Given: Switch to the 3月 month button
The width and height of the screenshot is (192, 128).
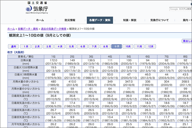Looking at the screenshot, I should tap(49, 46).
